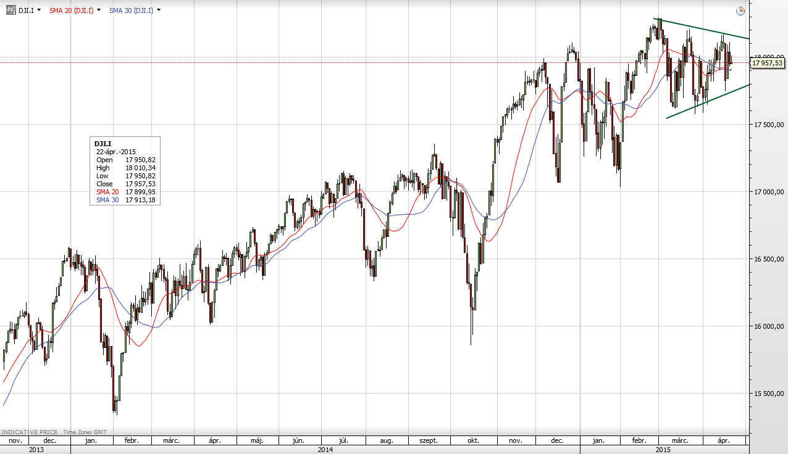Image resolution: width=788 pixels, height=454 pixels.
Task: Click the 2013 year label on the time axis
Action: [x=36, y=450]
